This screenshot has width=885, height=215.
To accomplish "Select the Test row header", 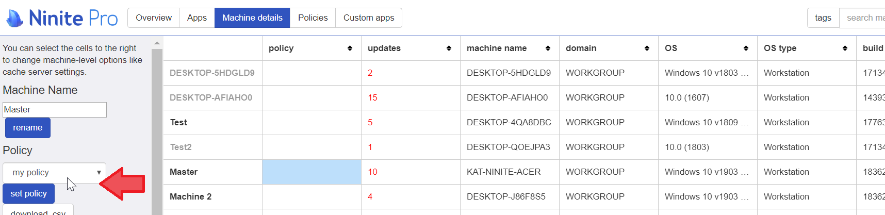I will click(212, 122).
